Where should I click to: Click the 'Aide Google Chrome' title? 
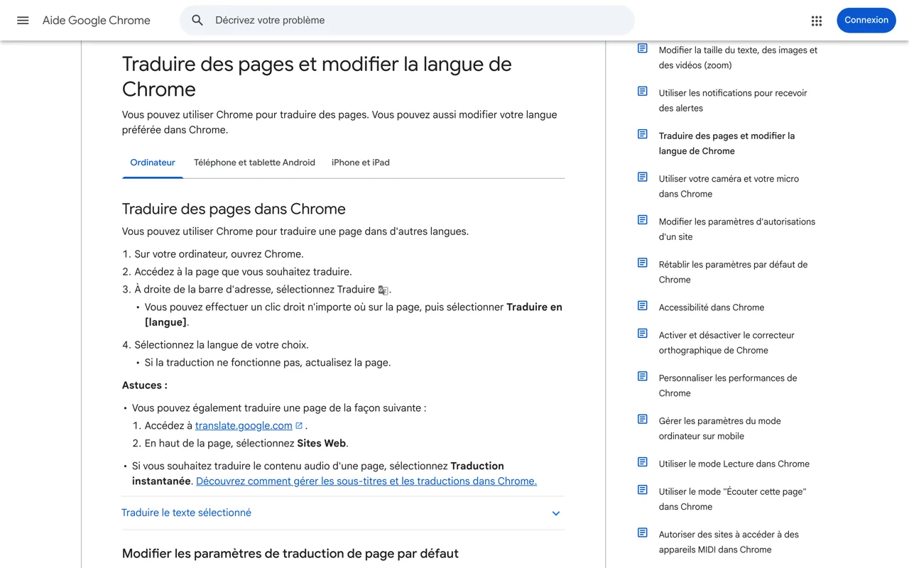pyautogui.click(x=97, y=21)
